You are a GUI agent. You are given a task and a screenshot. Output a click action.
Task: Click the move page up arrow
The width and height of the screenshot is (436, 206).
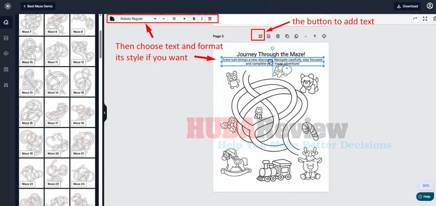tap(315, 36)
